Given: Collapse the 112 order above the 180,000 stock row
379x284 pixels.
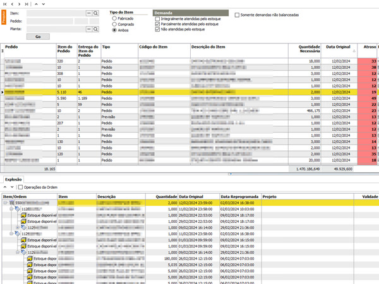Looking at the screenshot, I should point(18,252).
